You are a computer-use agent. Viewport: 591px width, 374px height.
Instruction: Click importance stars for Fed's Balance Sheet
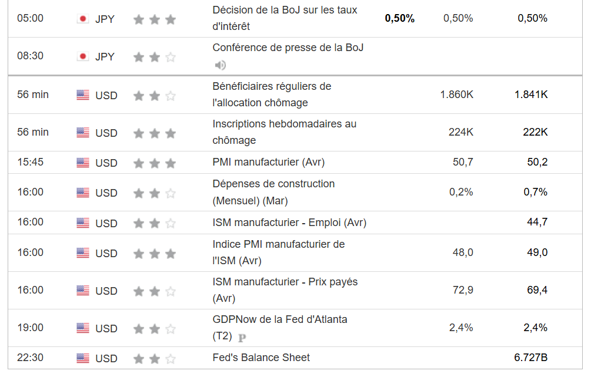[155, 359]
